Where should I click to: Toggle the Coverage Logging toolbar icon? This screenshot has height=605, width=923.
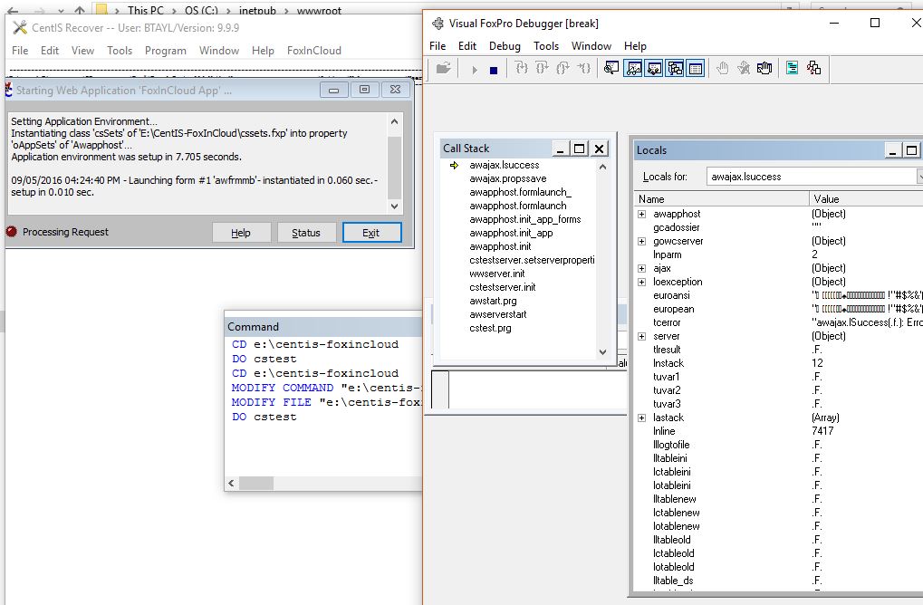pyautogui.click(x=793, y=68)
